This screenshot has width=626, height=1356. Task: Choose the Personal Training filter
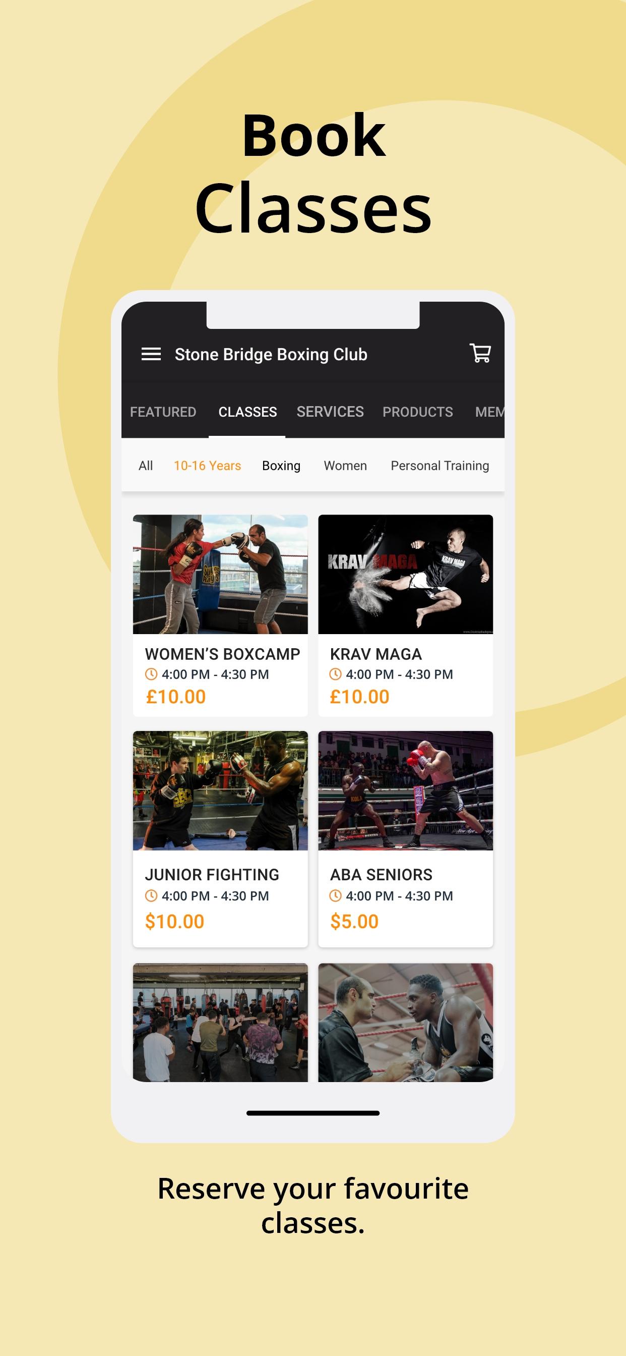[x=440, y=466]
